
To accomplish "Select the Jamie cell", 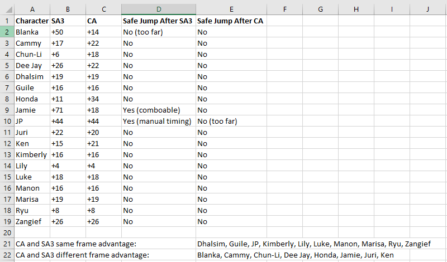I will click(32, 110).
